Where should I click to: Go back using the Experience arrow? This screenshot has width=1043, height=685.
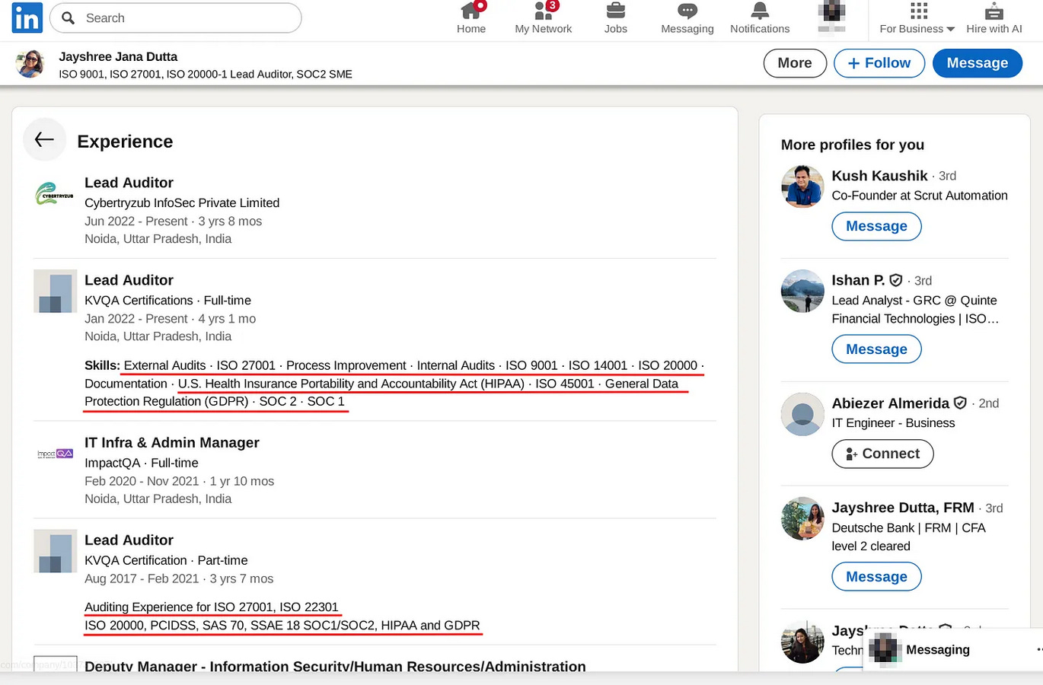(44, 139)
